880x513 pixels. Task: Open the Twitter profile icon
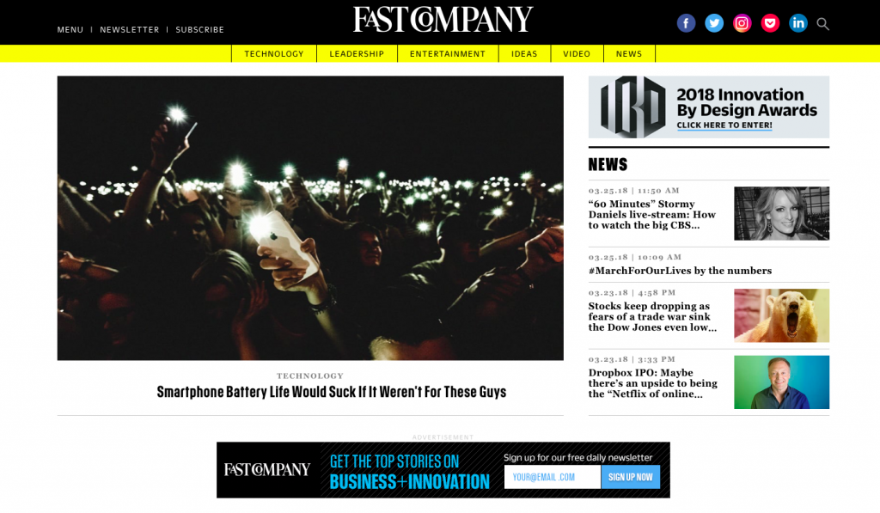(x=714, y=23)
